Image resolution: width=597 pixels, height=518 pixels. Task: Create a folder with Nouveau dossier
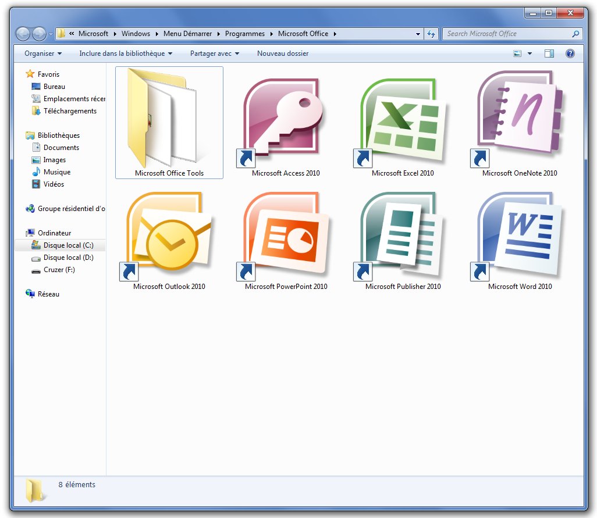pyautogui.click(x=283, y=53)
